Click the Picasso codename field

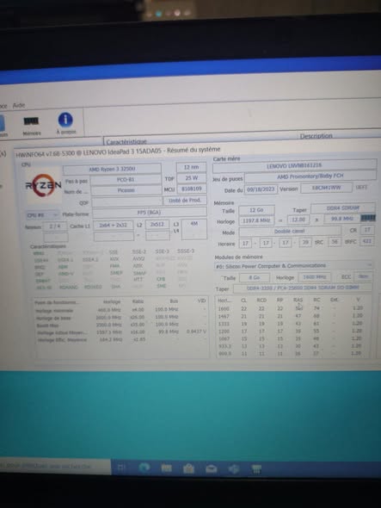tap(126, 190)
